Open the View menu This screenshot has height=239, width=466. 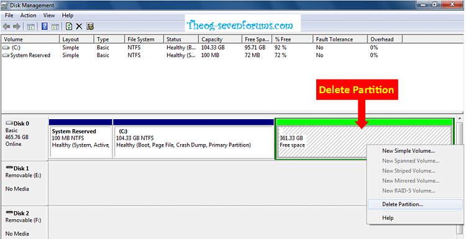pos(49,16)
